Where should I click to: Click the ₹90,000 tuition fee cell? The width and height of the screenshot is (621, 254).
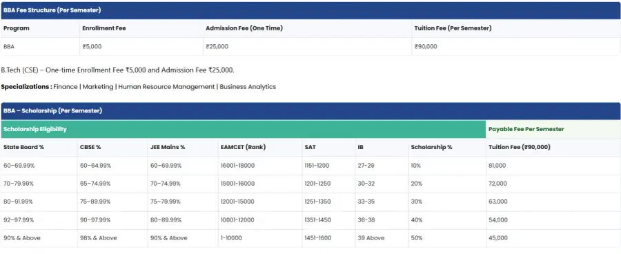515,47
